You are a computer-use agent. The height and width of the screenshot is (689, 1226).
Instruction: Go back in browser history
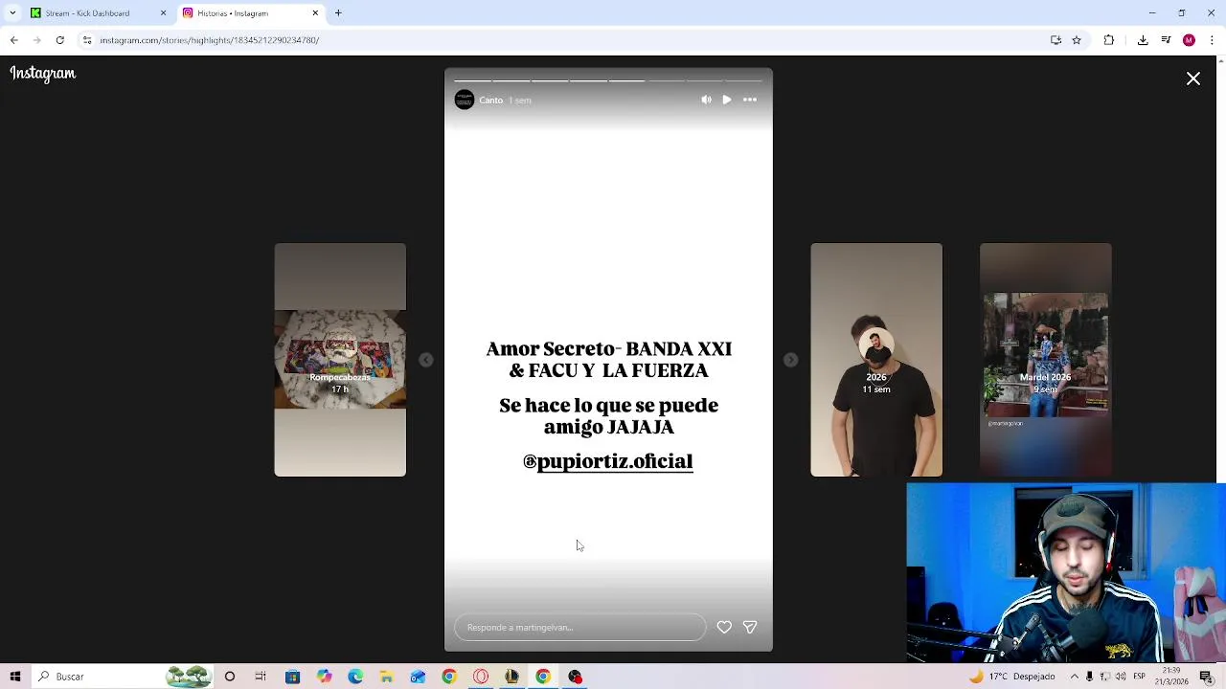tap(14, 40)
